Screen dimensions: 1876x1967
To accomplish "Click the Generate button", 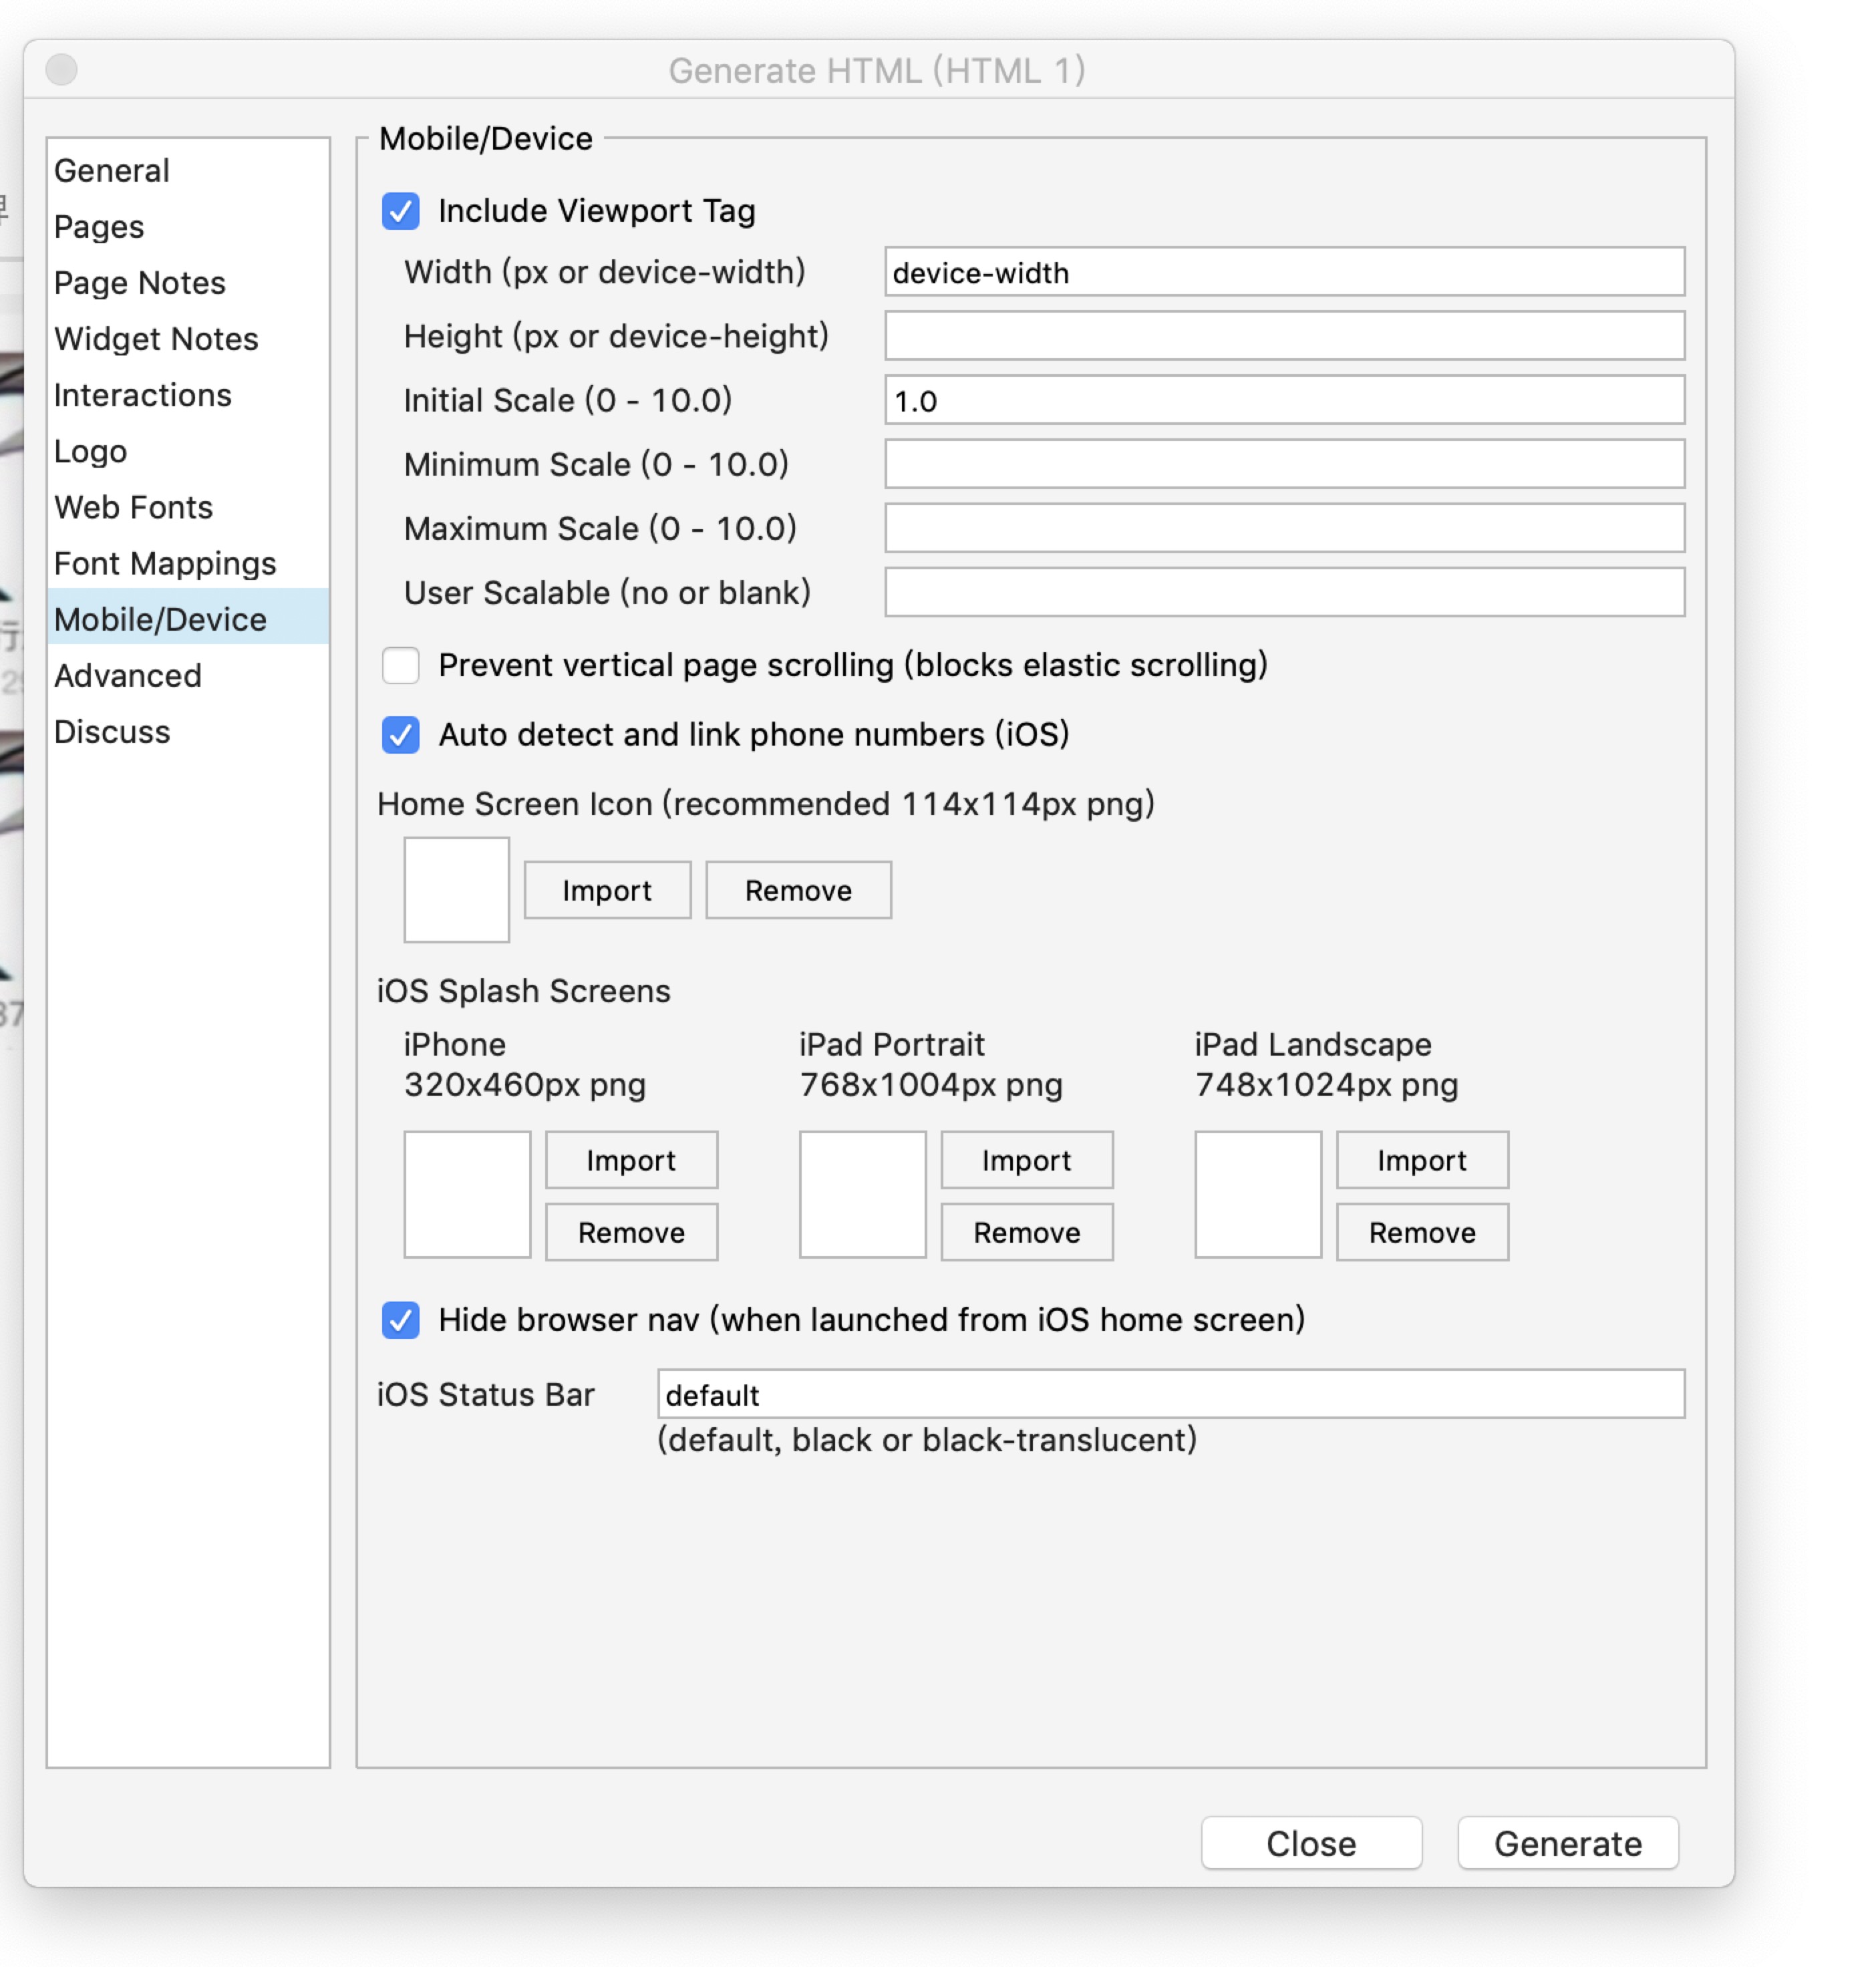I will coord(1567,1843).
